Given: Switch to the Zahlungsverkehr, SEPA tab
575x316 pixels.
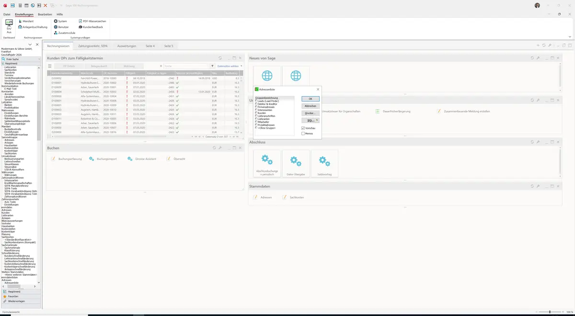Looking at the screenshot, I should pos(93,46).
